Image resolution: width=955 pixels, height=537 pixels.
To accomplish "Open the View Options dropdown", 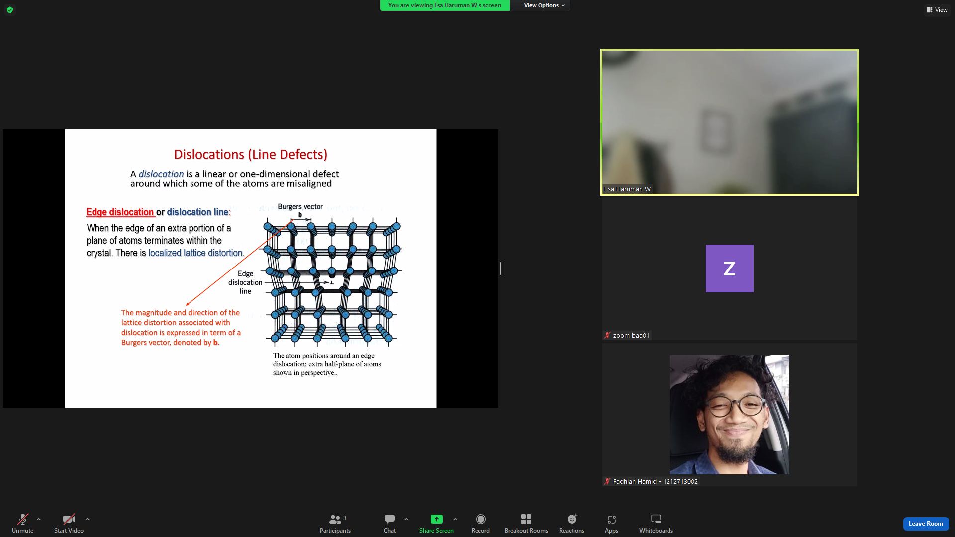I will (x=544, y=5).
